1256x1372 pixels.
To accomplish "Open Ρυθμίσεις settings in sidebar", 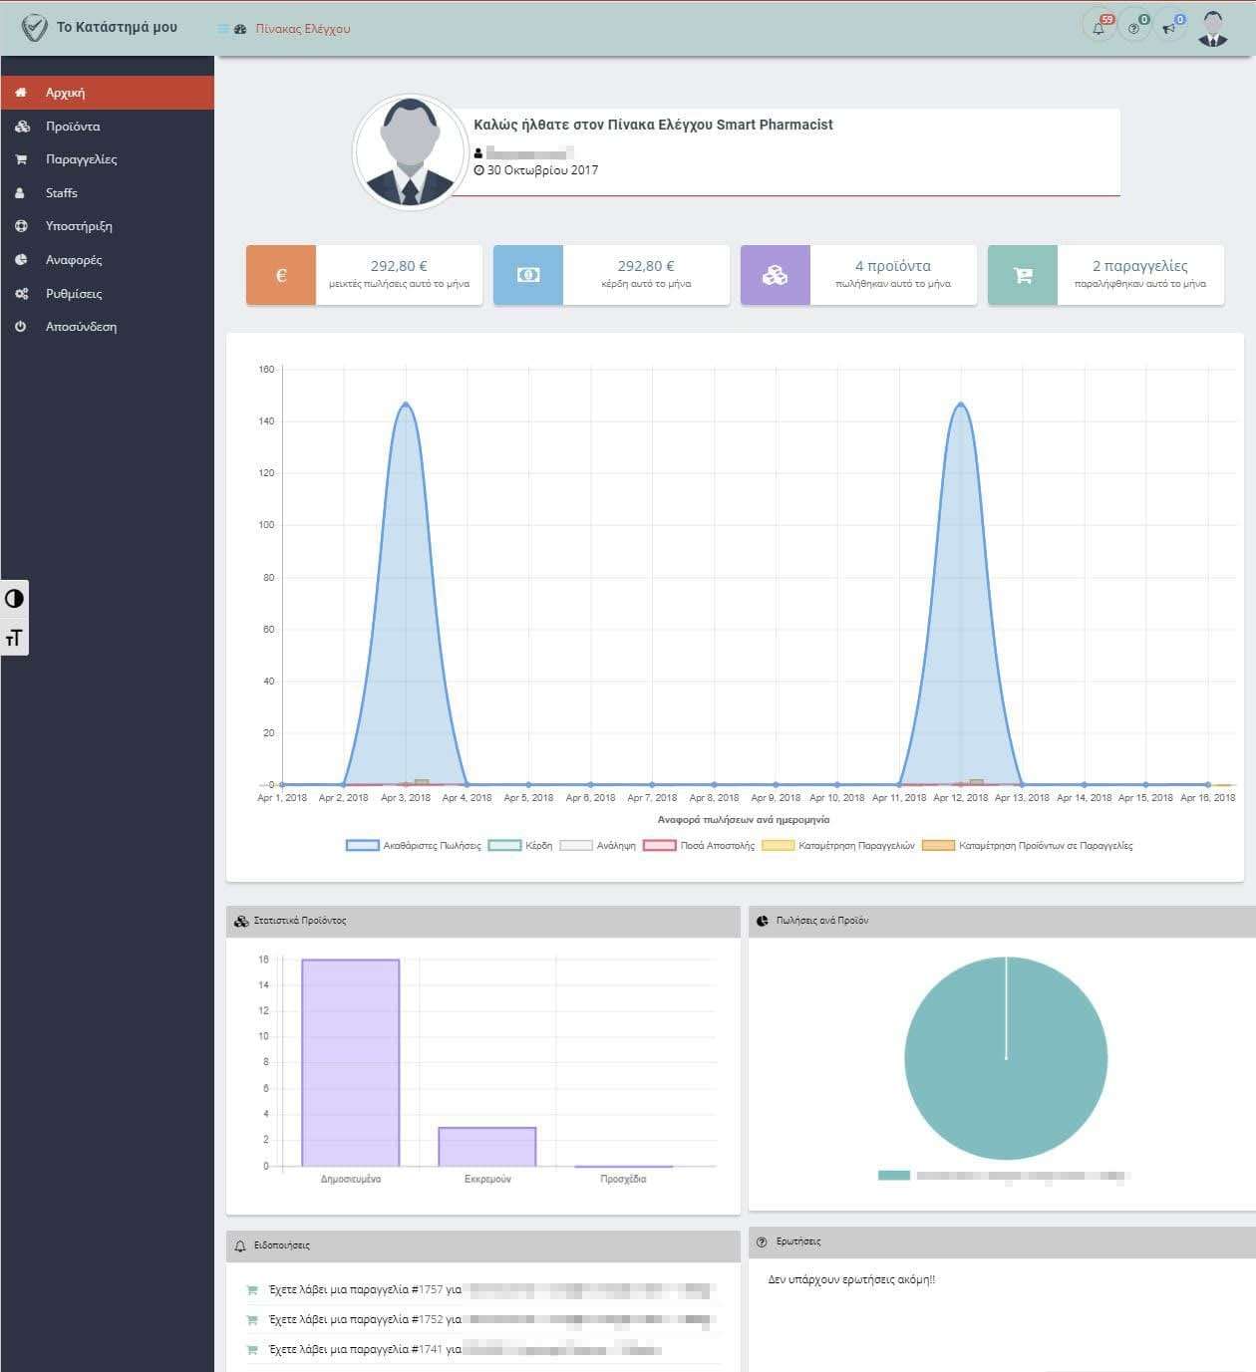I will tap(74, 294).
